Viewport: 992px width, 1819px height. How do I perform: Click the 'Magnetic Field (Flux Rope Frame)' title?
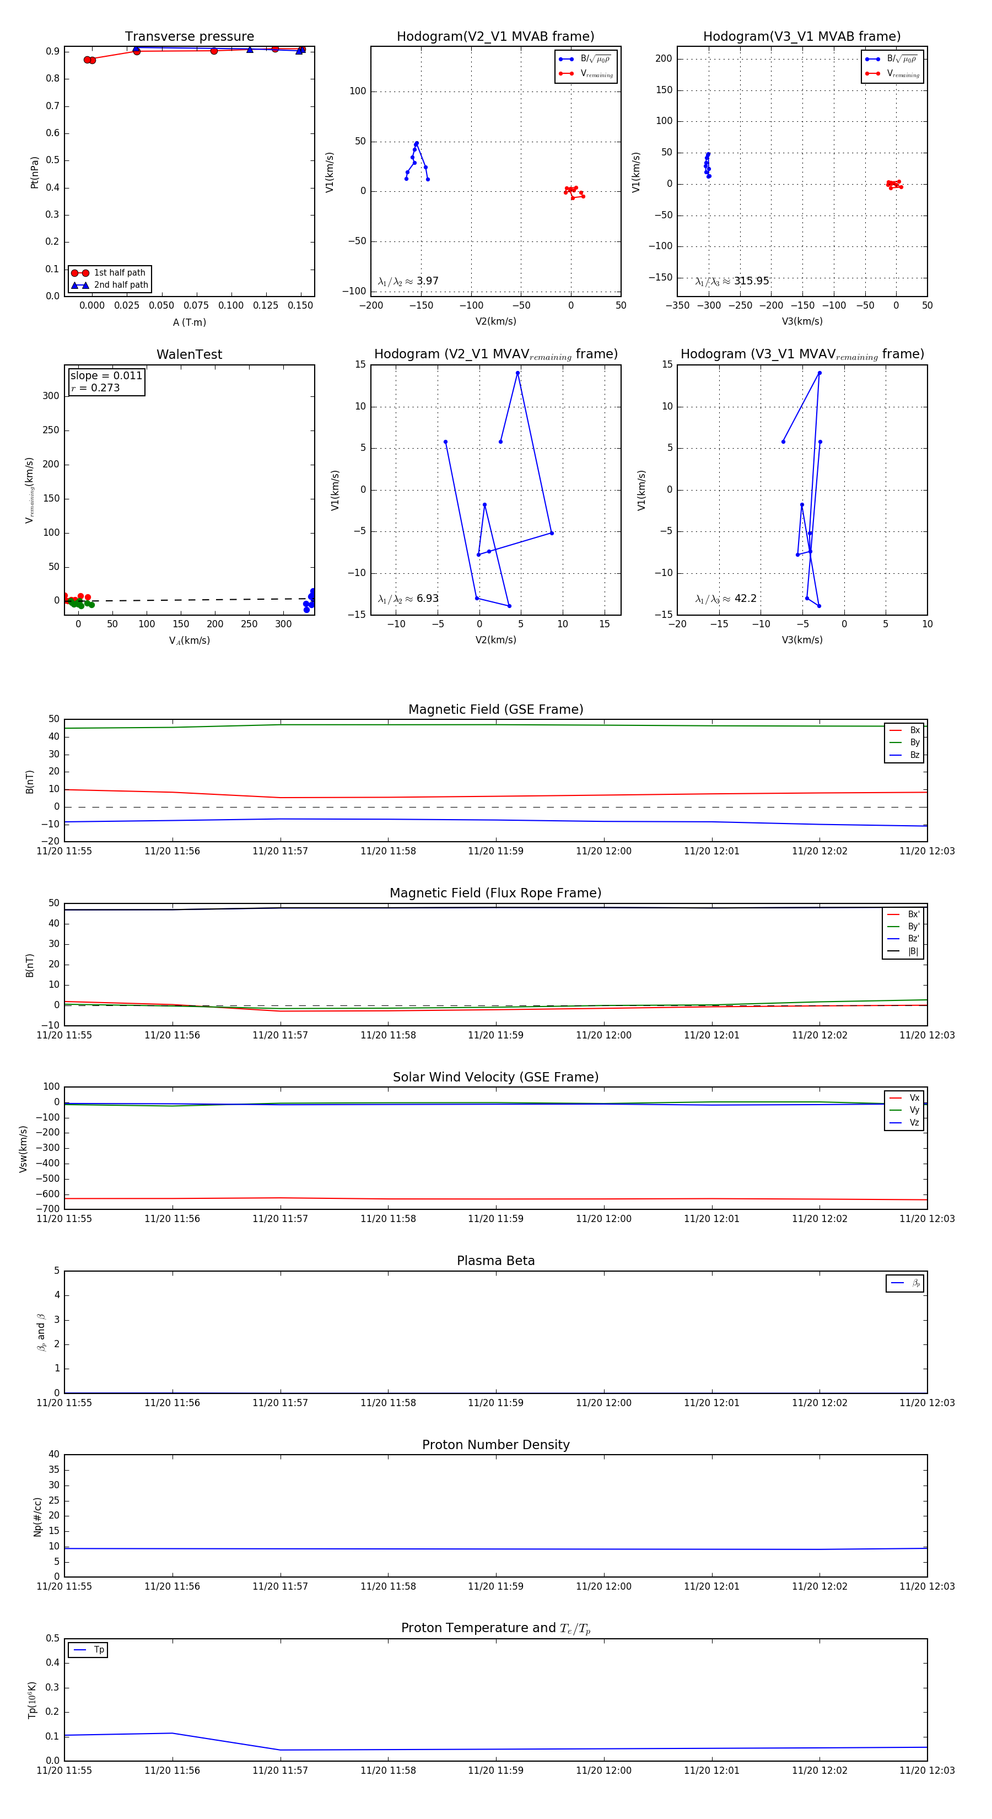(x=495, y=894)
